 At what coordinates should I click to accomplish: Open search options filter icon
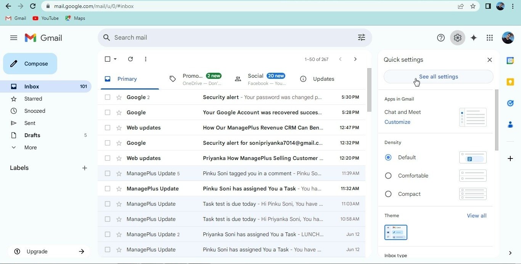(x=361, y=37)
